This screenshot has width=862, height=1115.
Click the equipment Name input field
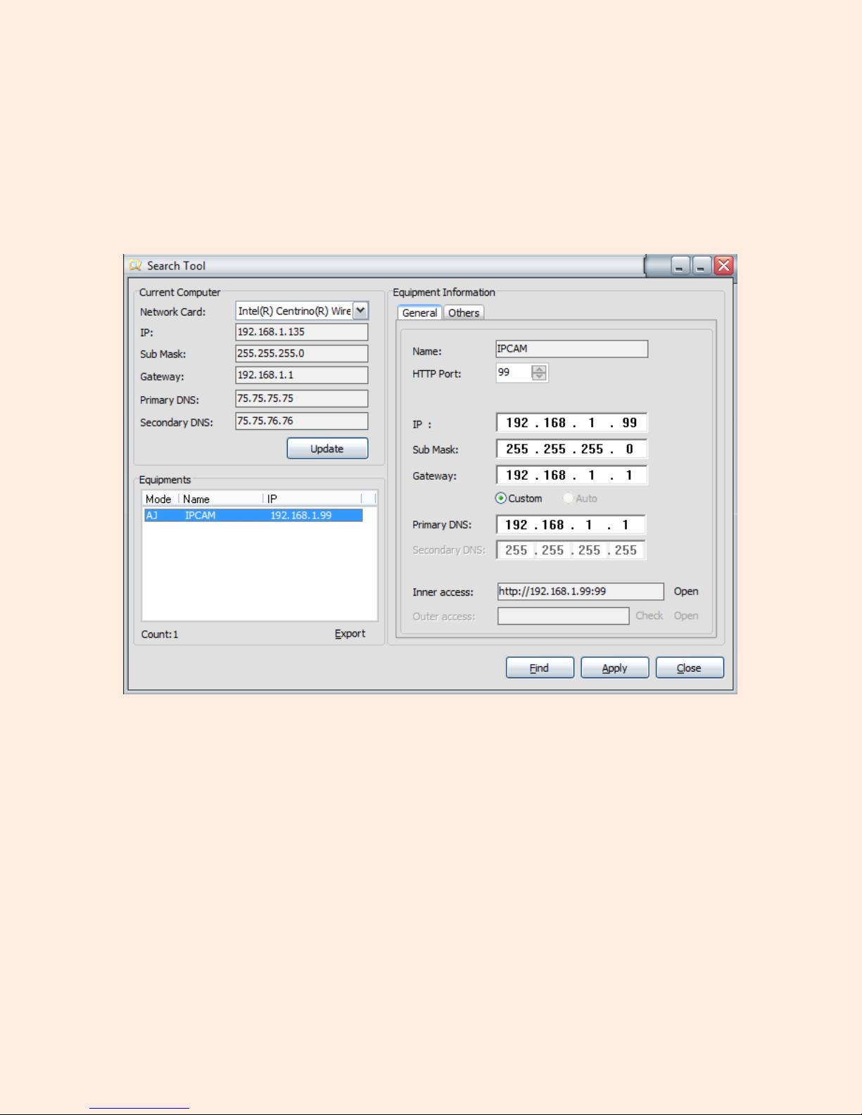[x=571, y=349]
